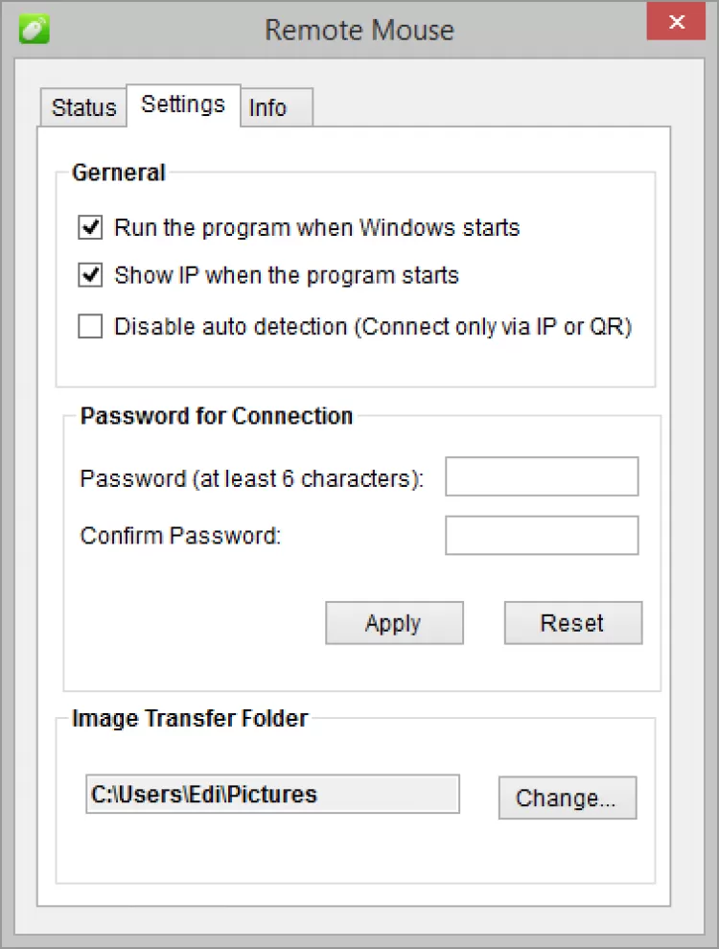Enable Disable auto detection checkbox
719x949 pixels.
pyautogui.click(x=91, y=327)
